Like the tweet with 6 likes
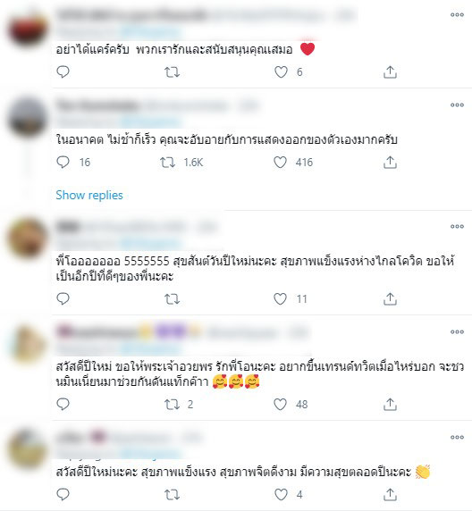Viewport: 472px width, 511px height. click(x=281, y=72)
